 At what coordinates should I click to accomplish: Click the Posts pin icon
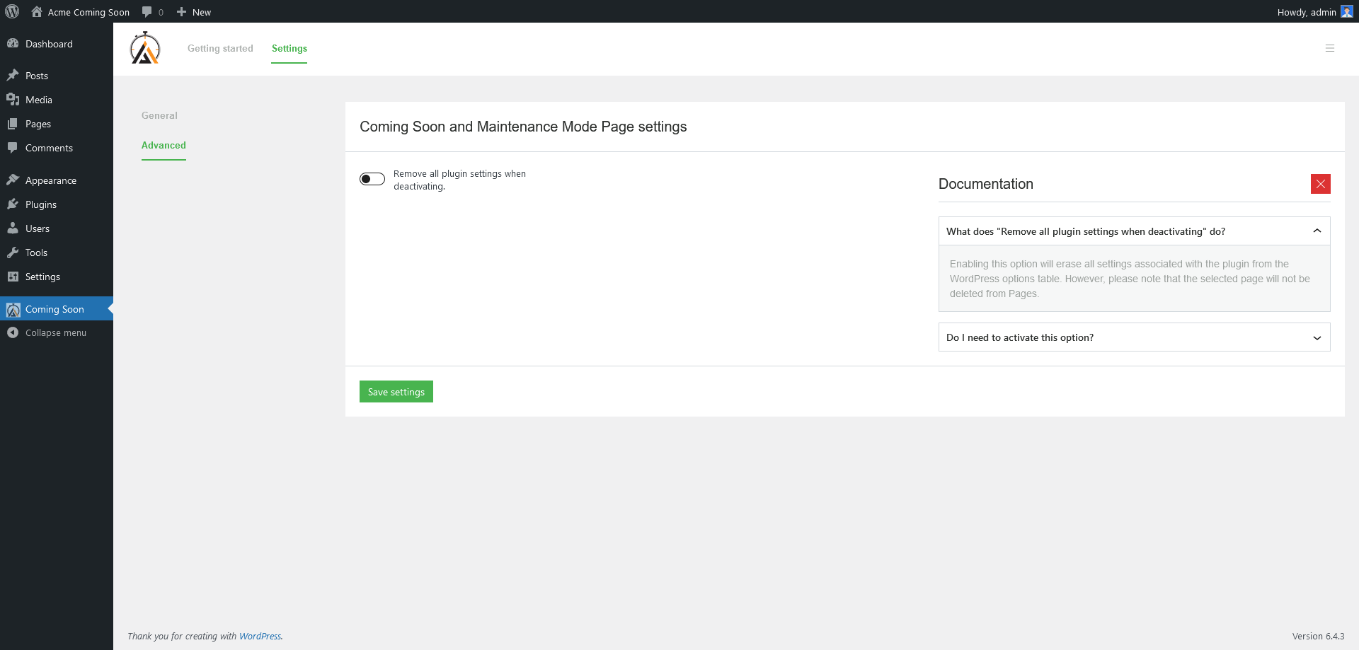(x=13, y=75)
